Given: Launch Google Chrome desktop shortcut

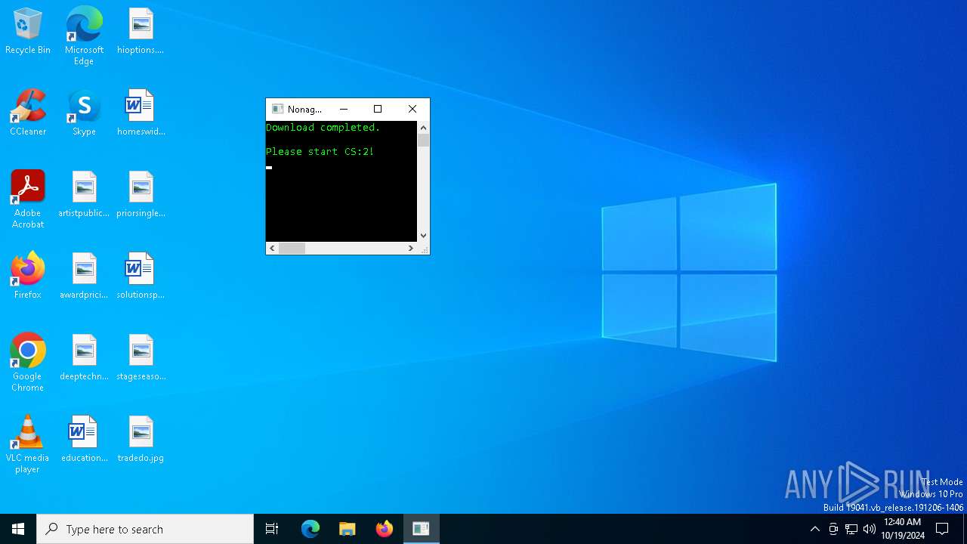Looking at the screenshot, I should (x=28, y=363).
